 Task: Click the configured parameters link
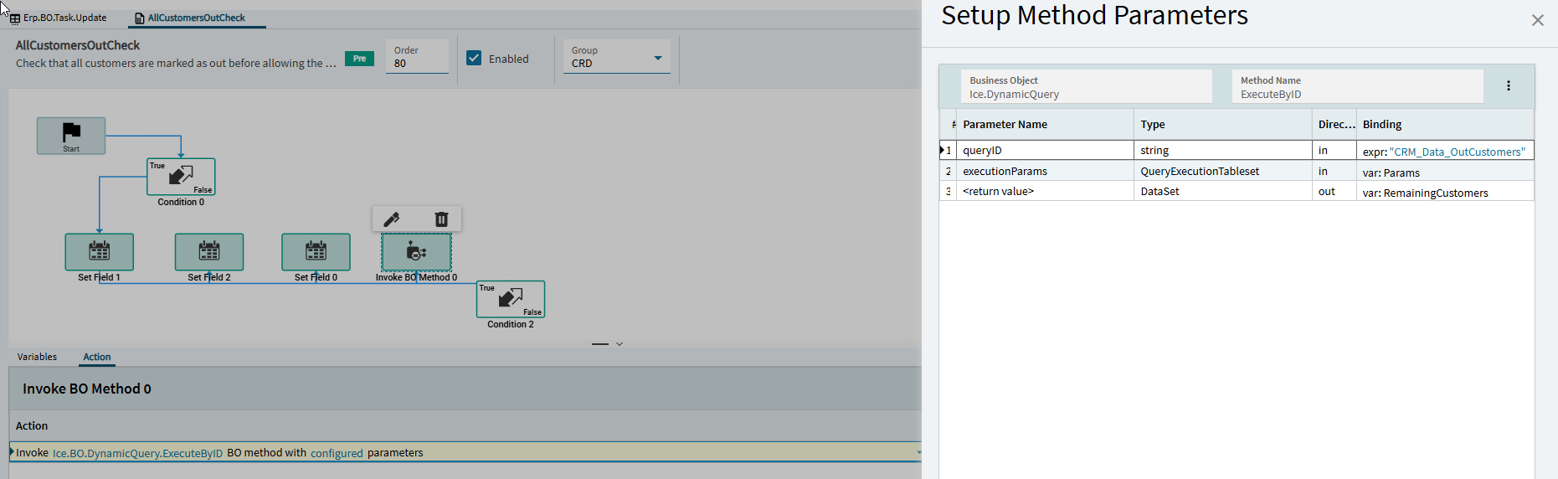pos(337,453)
